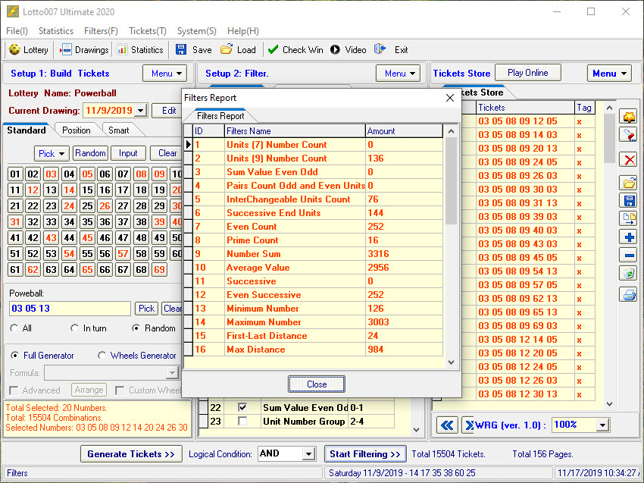Check the Unit Number Group filter row 23

(242, 422)
